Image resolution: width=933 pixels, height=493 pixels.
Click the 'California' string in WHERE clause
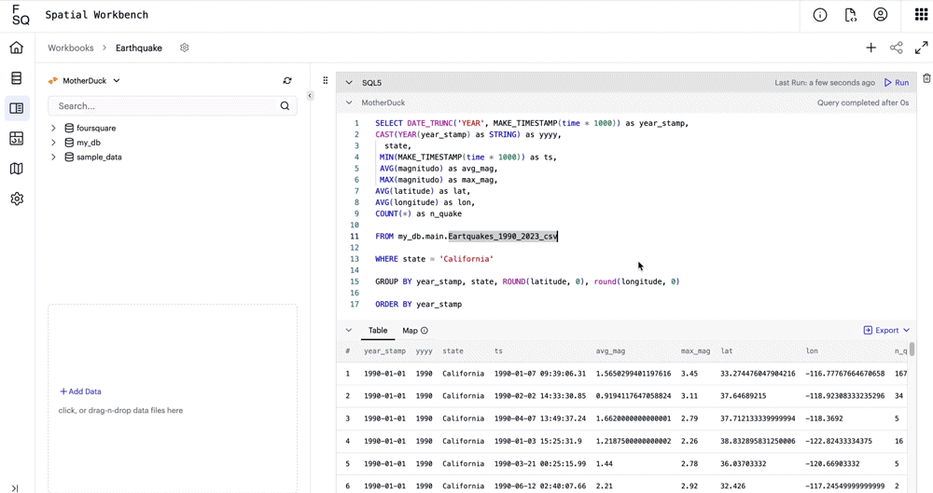pos(466,259)
